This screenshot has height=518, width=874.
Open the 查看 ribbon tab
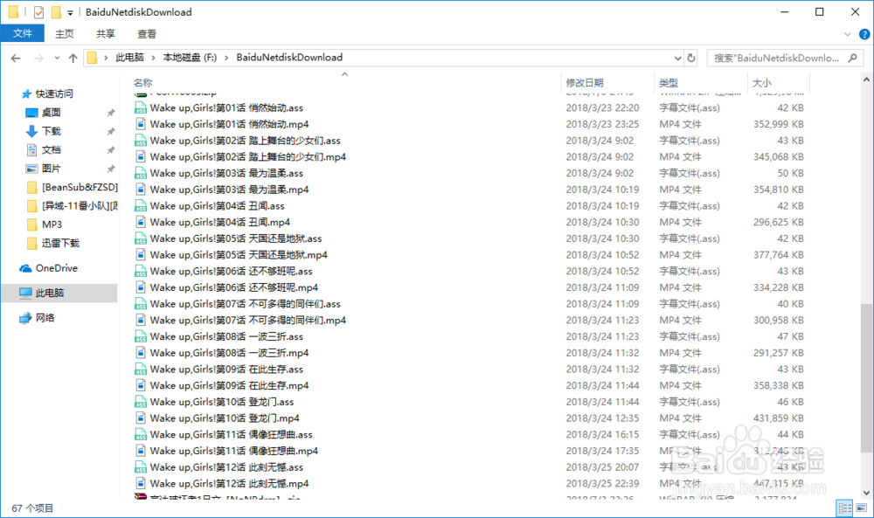(147, 34)
